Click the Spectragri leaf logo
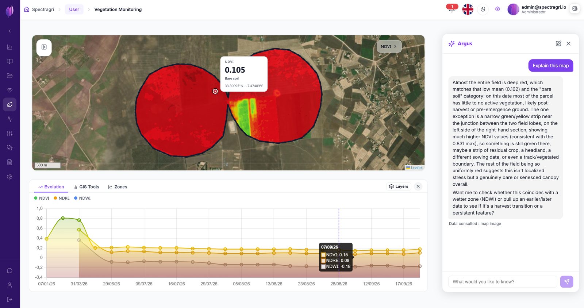The width and height of the screenshot is (584, 308). (10, 11)
